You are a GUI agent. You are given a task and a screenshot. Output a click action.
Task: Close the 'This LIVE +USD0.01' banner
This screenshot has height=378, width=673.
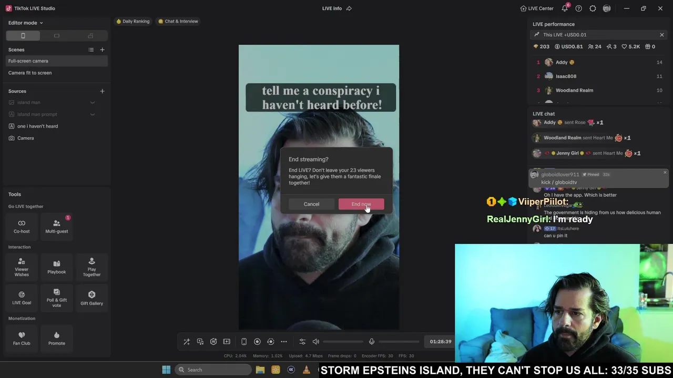(x=662, y=35)
